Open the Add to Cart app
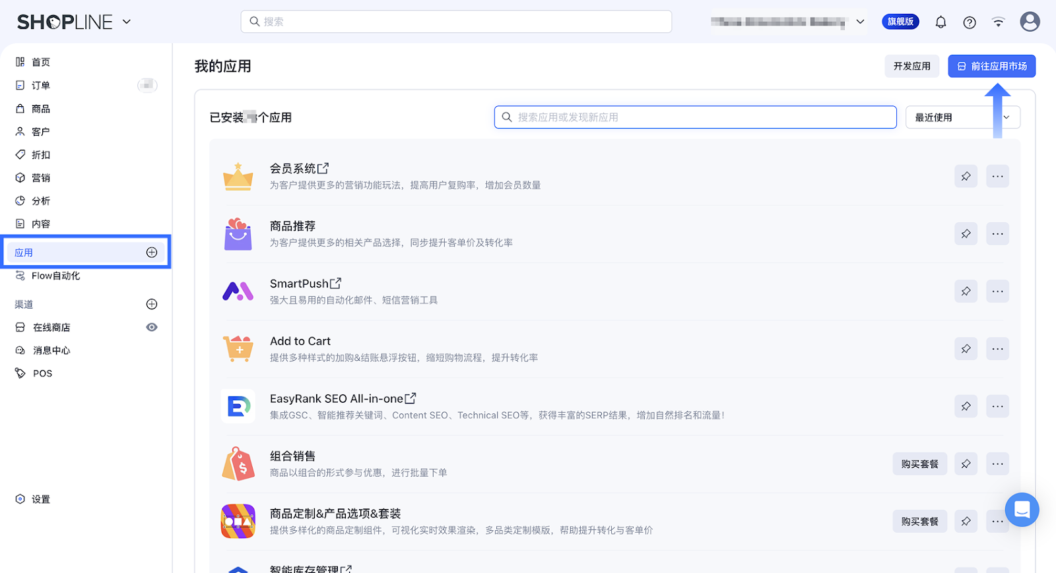This screenshot has width=1056, height=573. pos(300,341)
